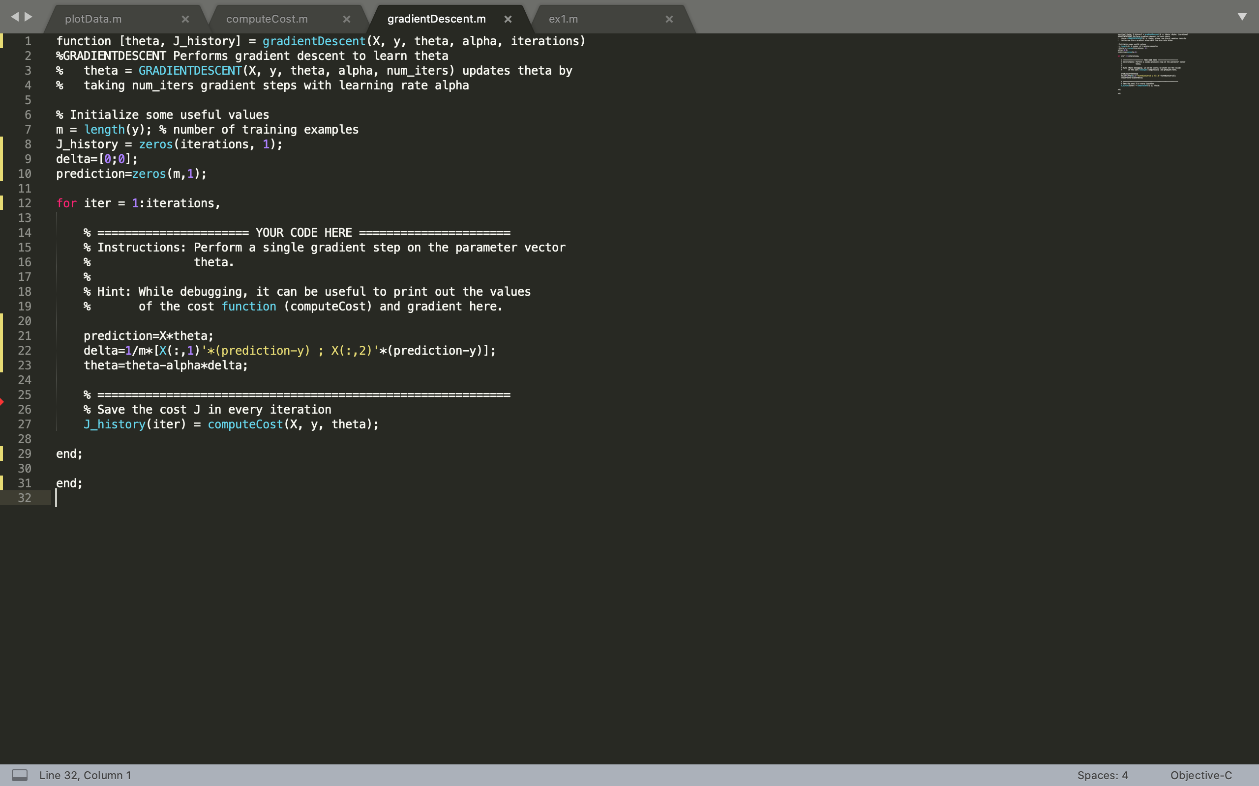Switch to the computeCost.m tab

coord(267,19)
